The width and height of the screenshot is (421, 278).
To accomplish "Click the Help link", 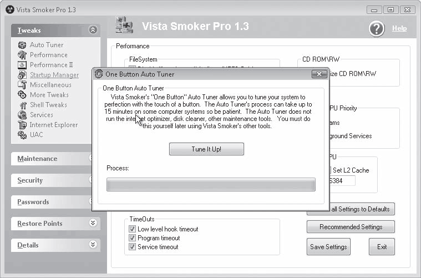I will click(x=399, y=28).
